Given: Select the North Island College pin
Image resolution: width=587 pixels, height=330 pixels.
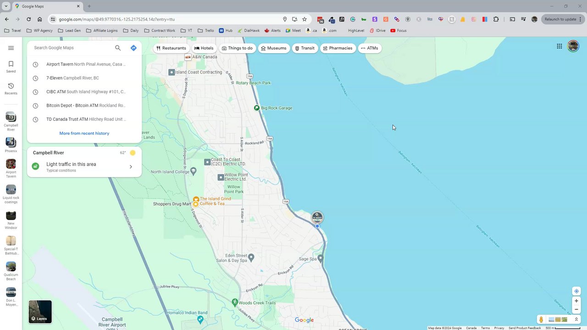Looking at the screenshot, I should 193,171.
